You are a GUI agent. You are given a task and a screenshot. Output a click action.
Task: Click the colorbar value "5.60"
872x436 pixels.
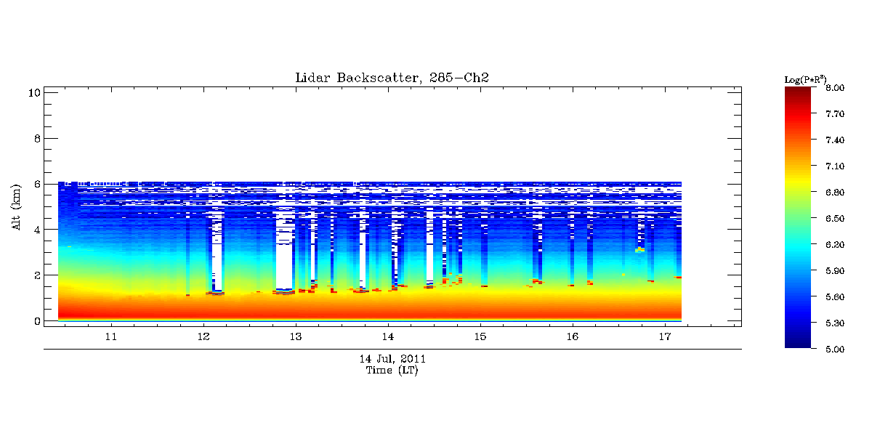[835, 297]
